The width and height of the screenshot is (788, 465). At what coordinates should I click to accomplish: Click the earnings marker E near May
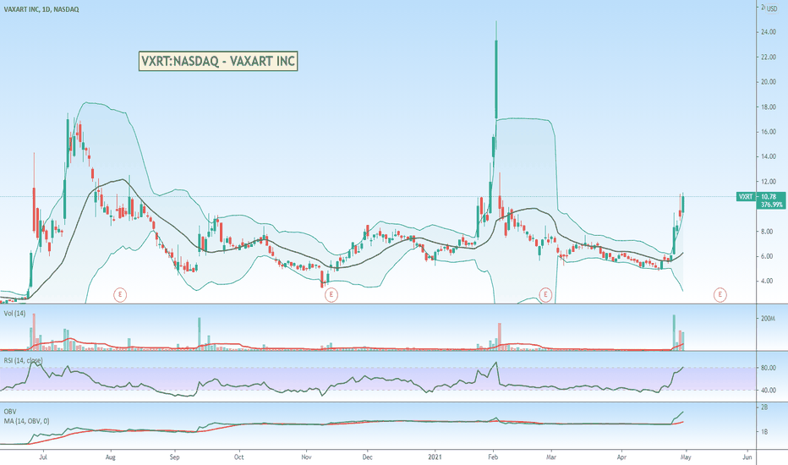720,294
